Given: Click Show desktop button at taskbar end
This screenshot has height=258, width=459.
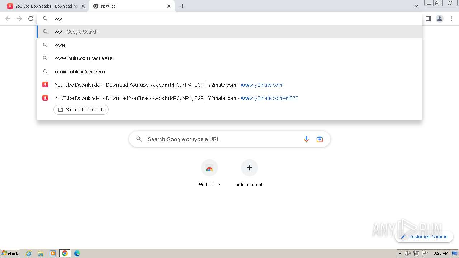Looking at the screenshot, I should (455, 253).
